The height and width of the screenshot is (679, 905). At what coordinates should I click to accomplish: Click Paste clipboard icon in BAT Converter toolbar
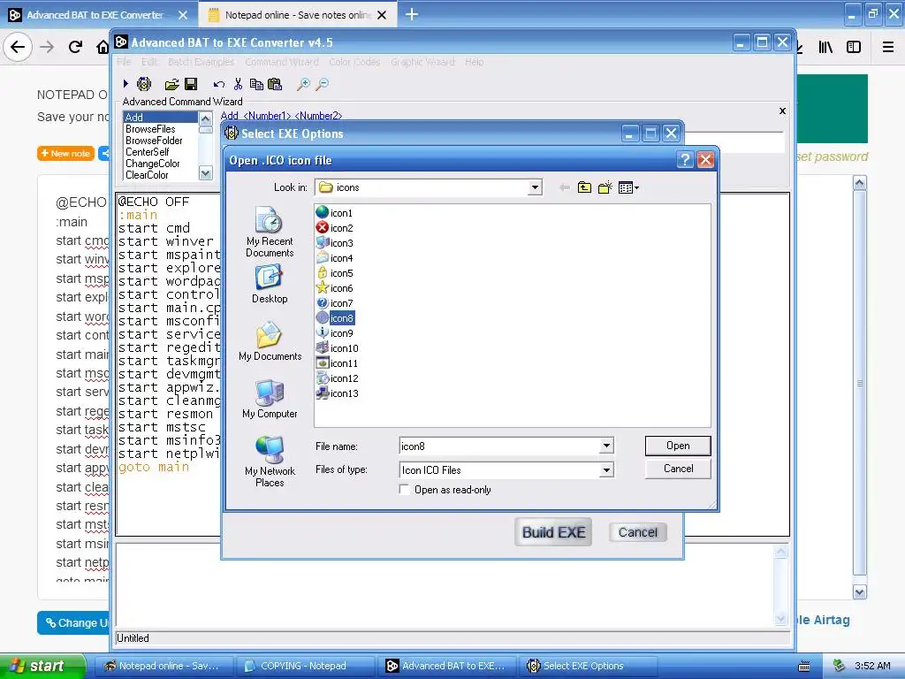point(276,84)
